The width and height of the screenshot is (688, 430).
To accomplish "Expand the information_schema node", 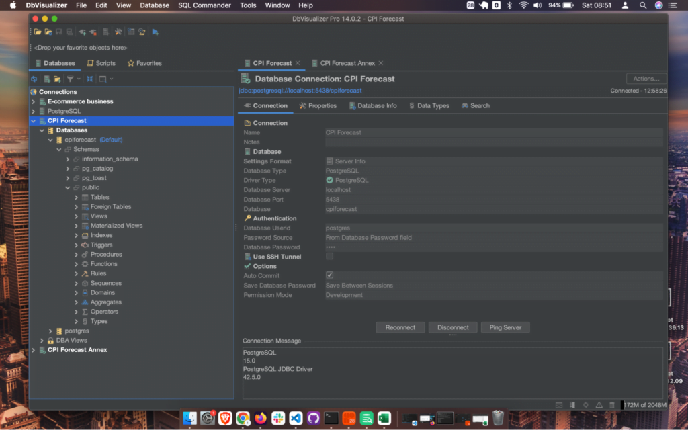I will [x=68, y=159].
